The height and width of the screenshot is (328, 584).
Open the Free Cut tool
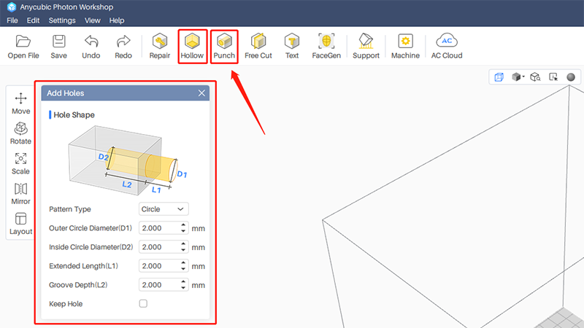pyautogui.click(x=258, y=47)
